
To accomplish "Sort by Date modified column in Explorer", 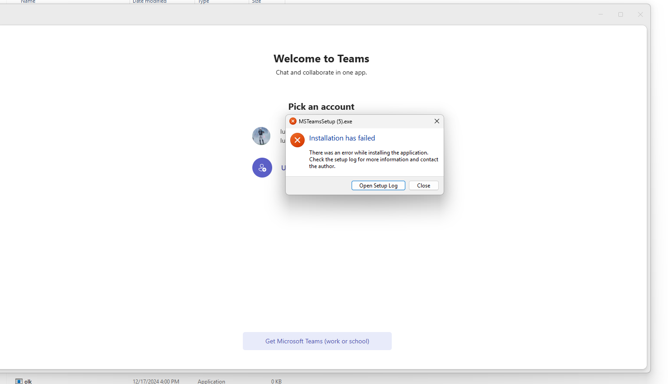I will click(149, 2).
